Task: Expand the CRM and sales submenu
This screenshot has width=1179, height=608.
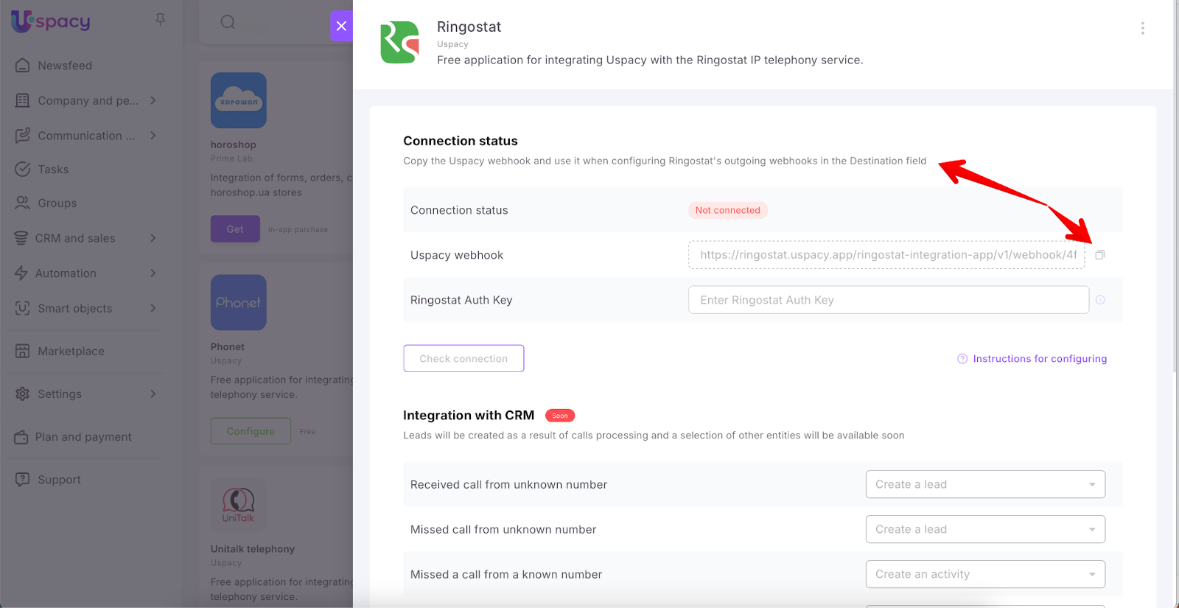Action: point(153,238)
